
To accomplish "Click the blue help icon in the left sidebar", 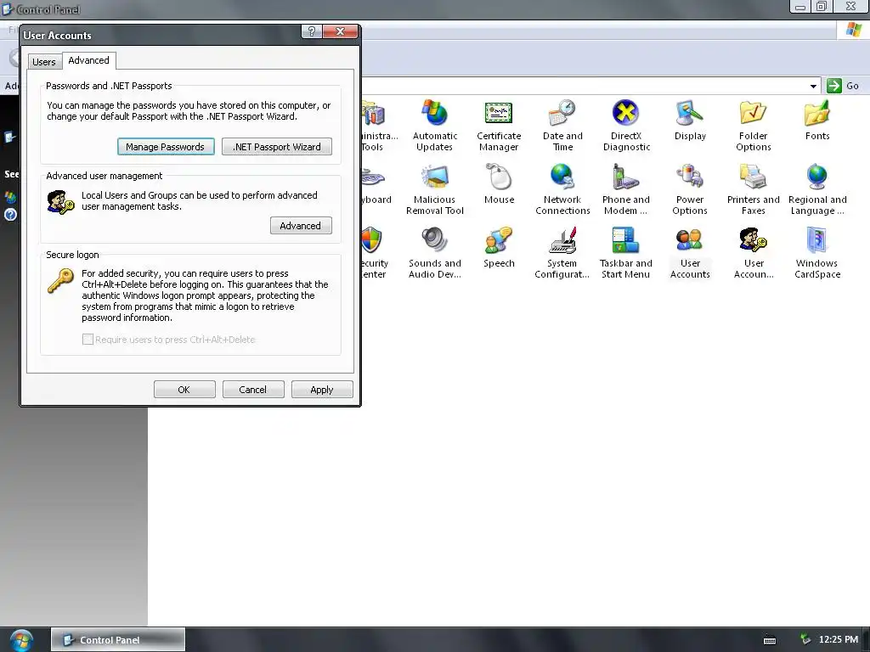I will coord(10,215).
